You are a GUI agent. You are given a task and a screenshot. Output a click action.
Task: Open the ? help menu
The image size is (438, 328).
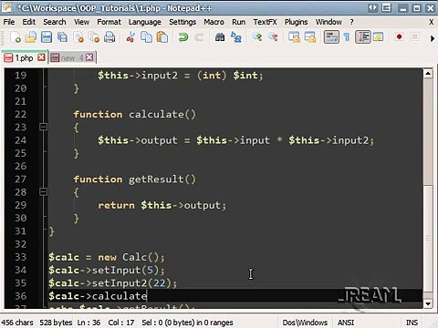(351, 22)
